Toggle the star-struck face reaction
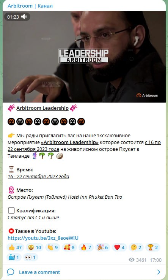 35,247
